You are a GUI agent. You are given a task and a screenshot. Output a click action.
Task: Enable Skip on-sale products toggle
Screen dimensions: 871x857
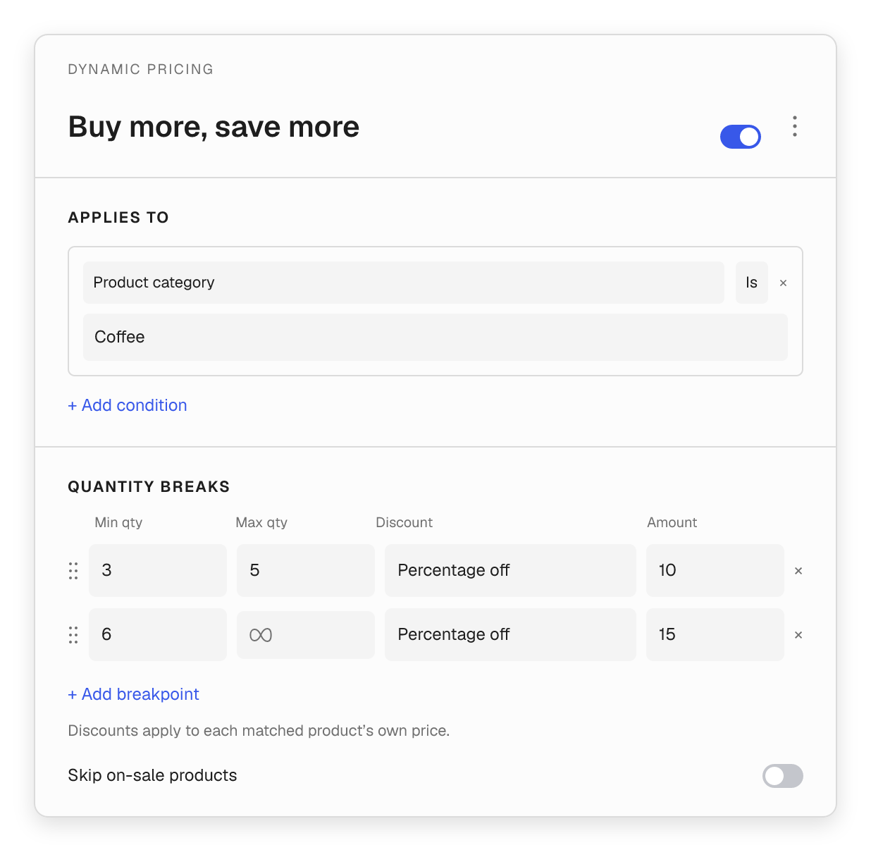coord(782,776)
